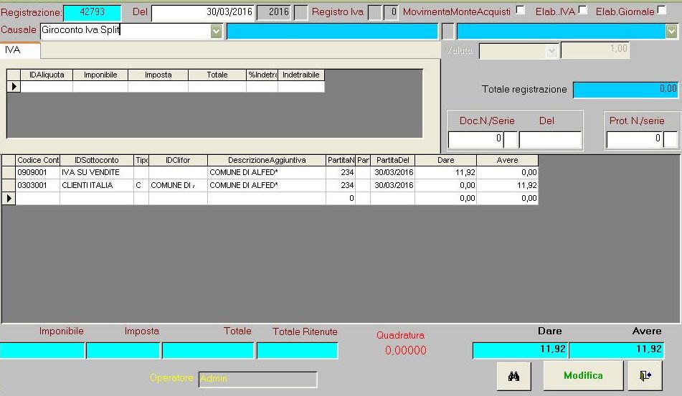Click the IDClifor cell COMUNE DI
This screenshot has height=396, width=682.
pyautogui.click(x=178, y=185)
